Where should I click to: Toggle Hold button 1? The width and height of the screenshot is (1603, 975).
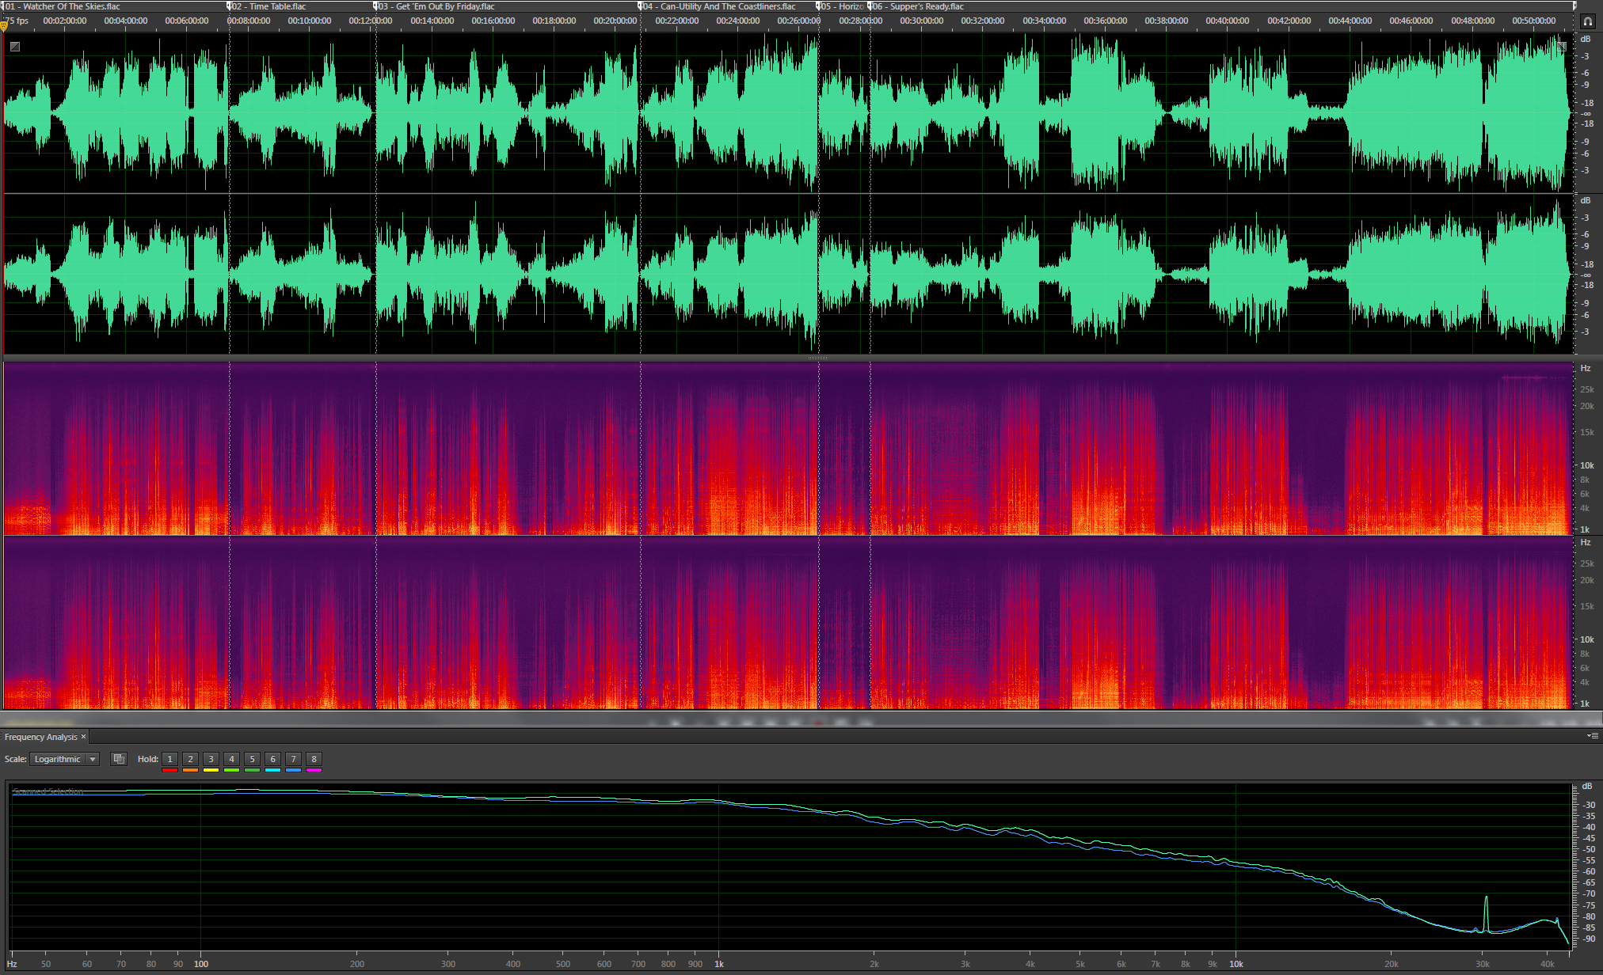[169, 759]
